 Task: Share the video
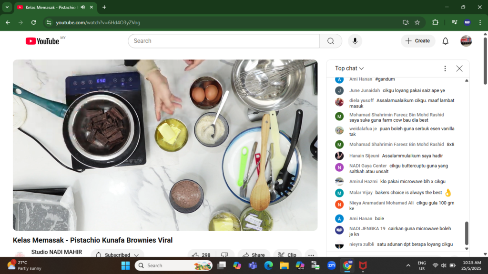click(254, 255)
